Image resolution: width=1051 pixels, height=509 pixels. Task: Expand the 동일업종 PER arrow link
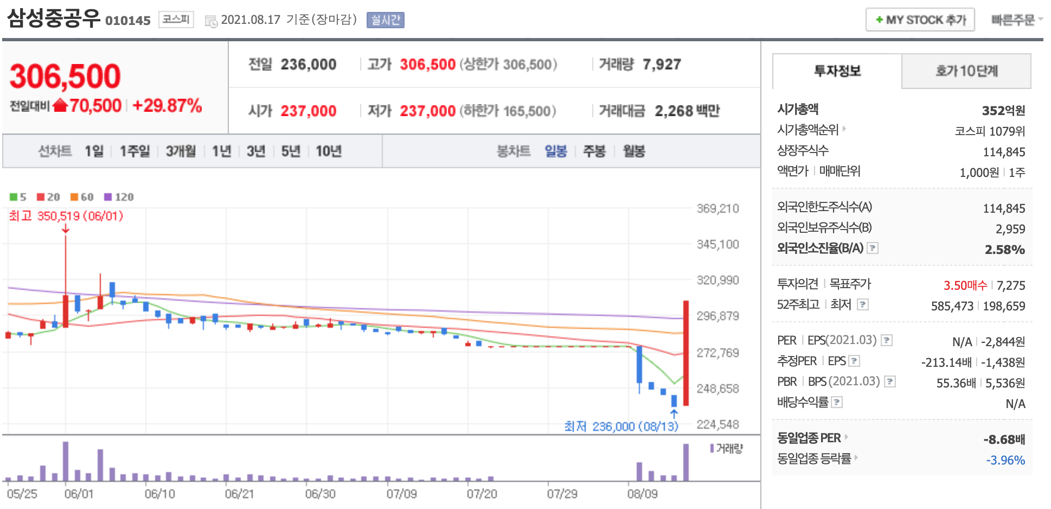tap(846, 437)
